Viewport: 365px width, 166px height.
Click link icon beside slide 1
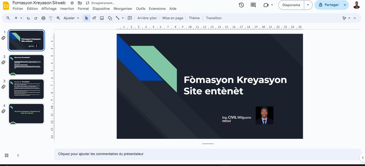tap(3, 38)
